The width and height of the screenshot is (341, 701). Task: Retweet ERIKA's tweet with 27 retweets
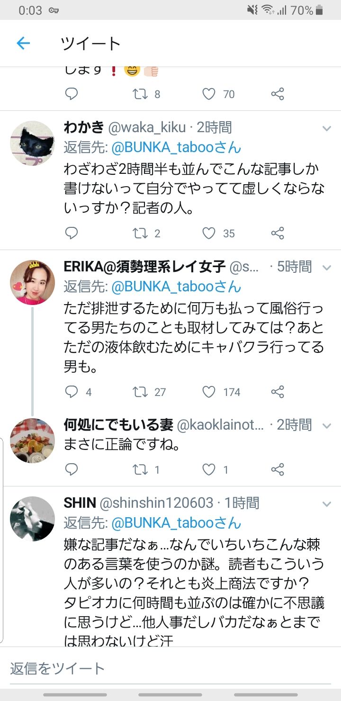pos(140,392)
